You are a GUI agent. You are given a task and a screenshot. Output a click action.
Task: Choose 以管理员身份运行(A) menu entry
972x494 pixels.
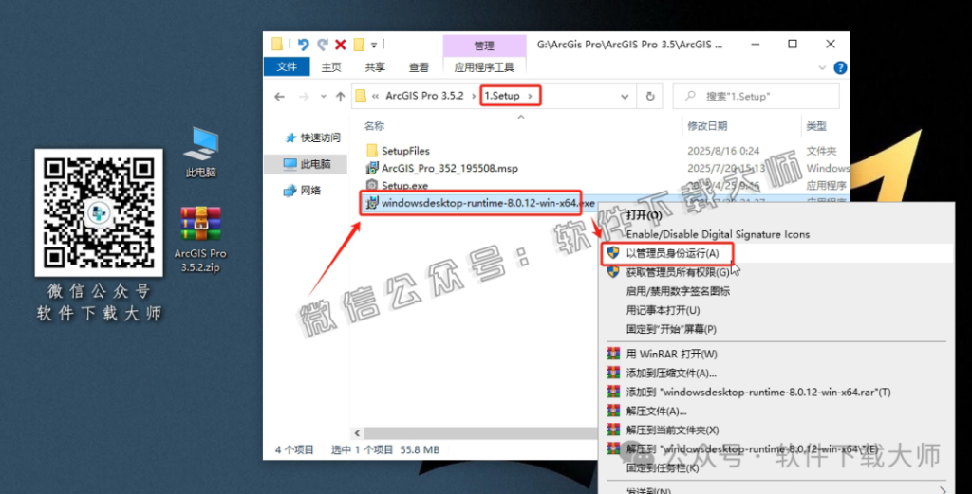click(x=673, y=253)
